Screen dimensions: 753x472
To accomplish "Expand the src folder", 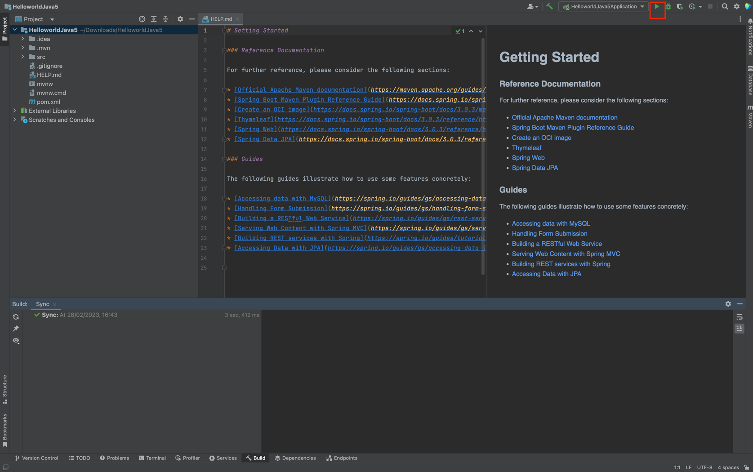I will tap(23, 57).
